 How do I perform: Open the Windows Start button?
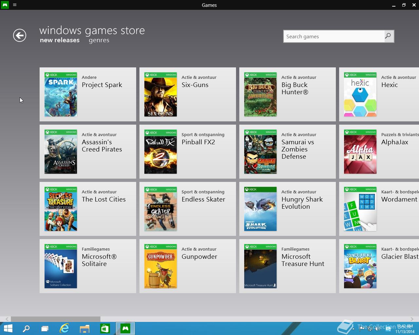click(8, 328)
